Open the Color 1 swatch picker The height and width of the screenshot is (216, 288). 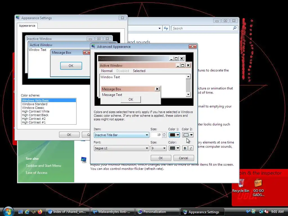174,135
